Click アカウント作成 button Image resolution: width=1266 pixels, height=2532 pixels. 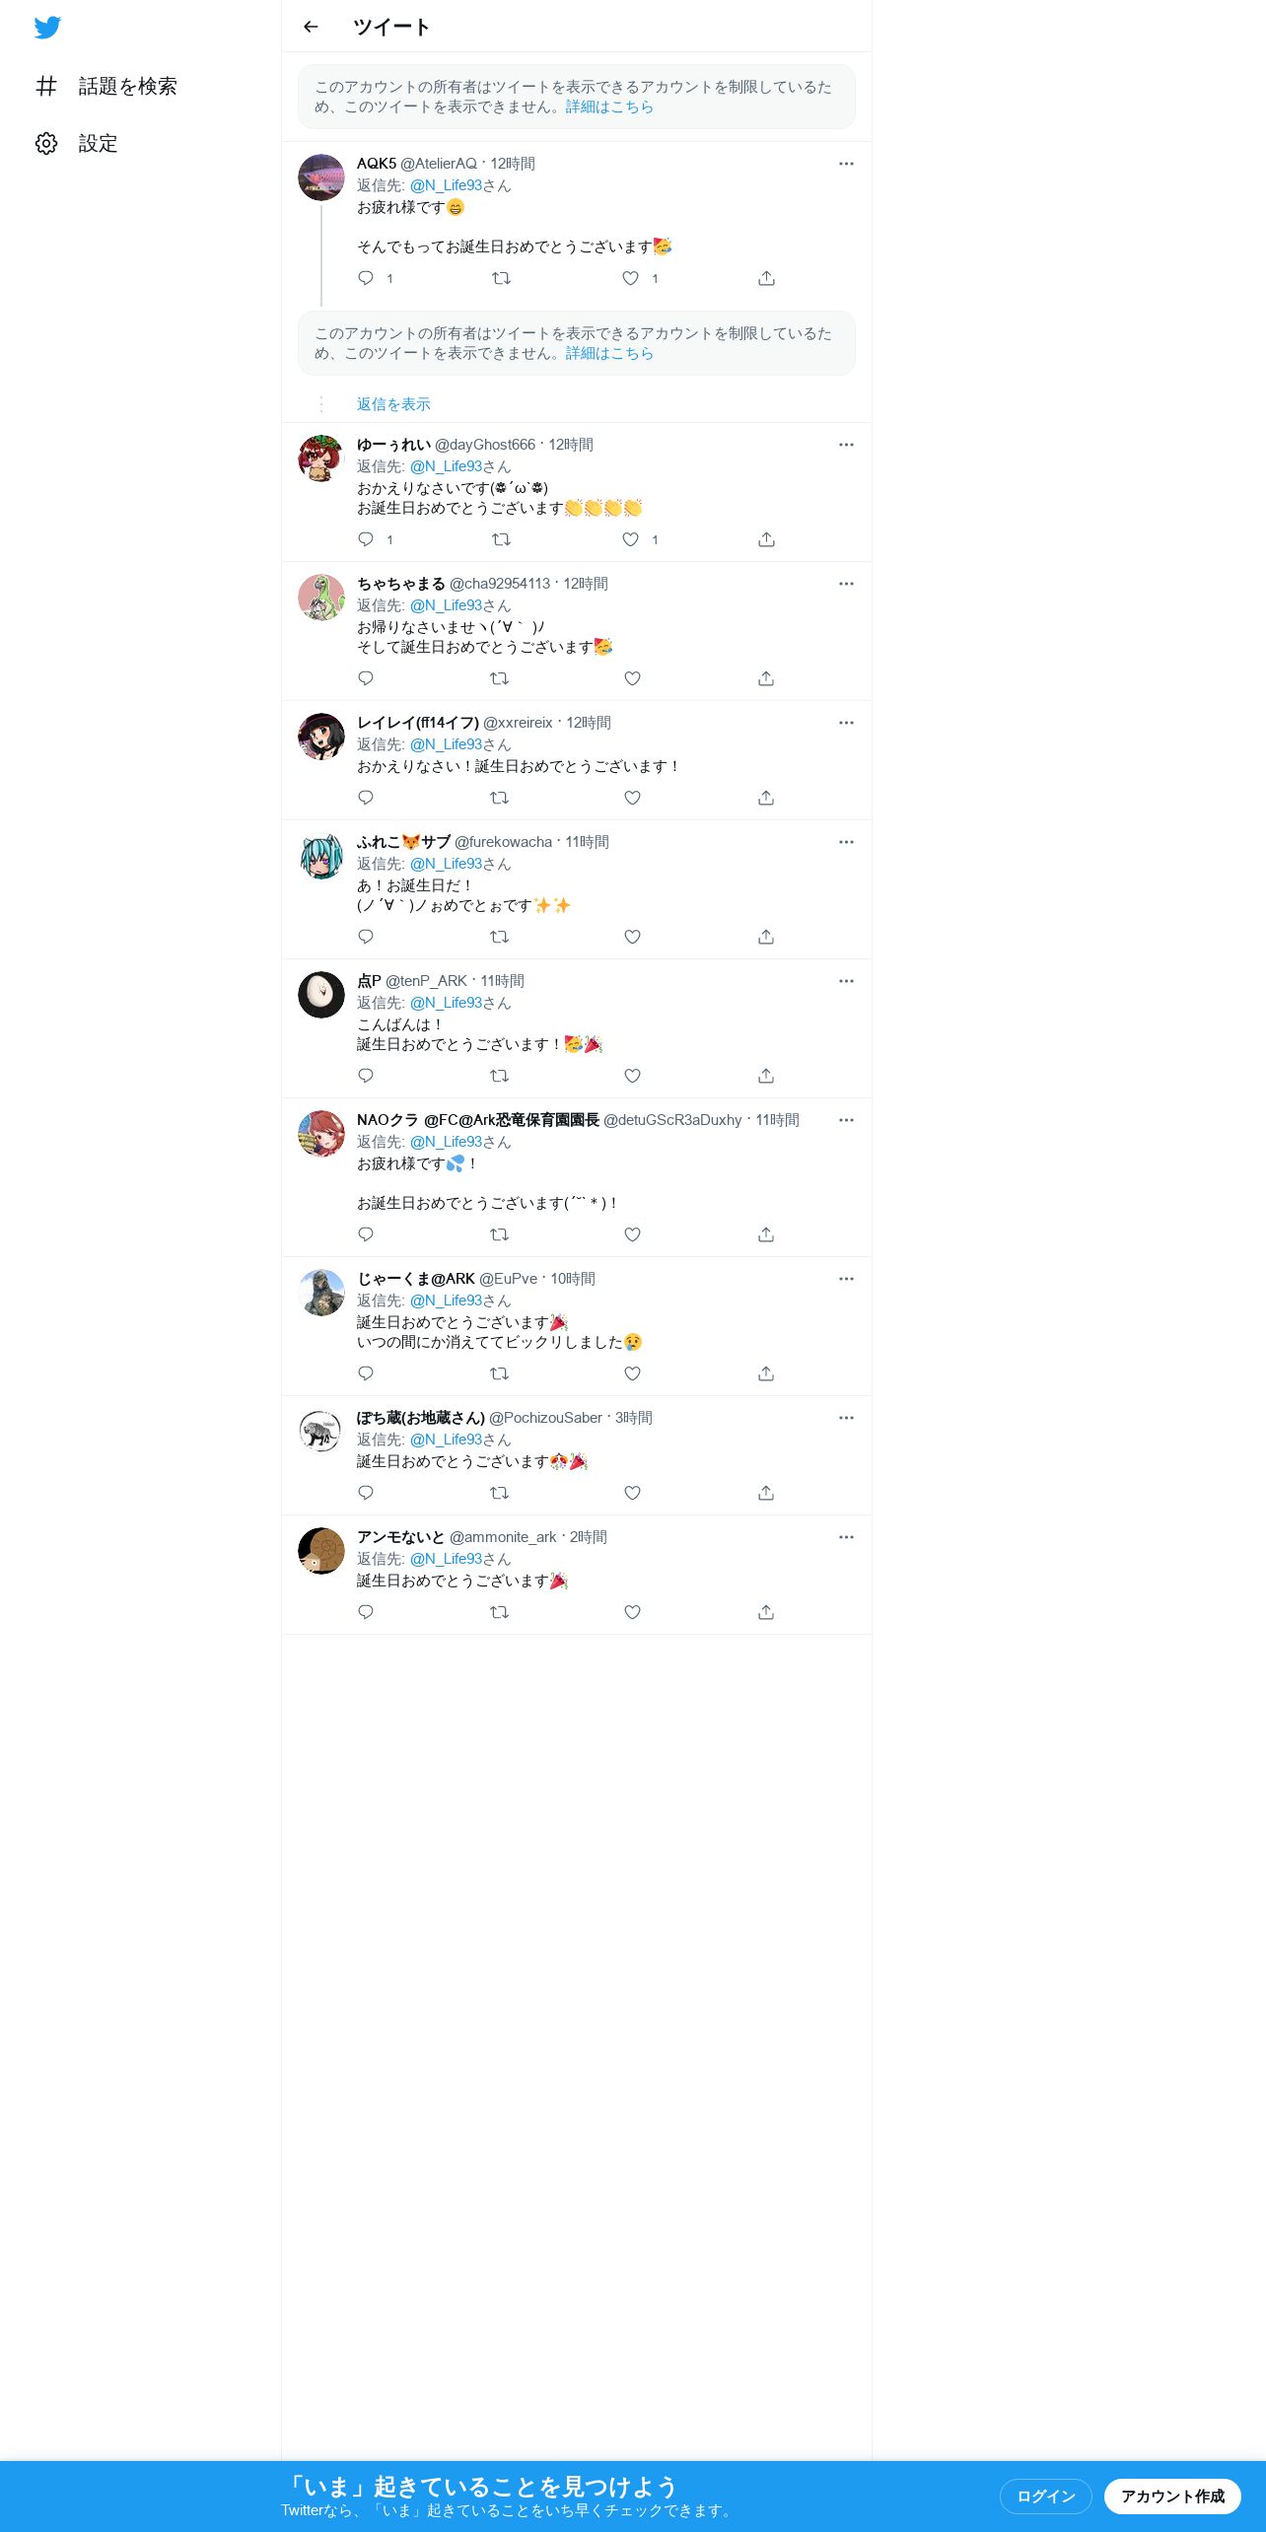coord(1172,2496)
